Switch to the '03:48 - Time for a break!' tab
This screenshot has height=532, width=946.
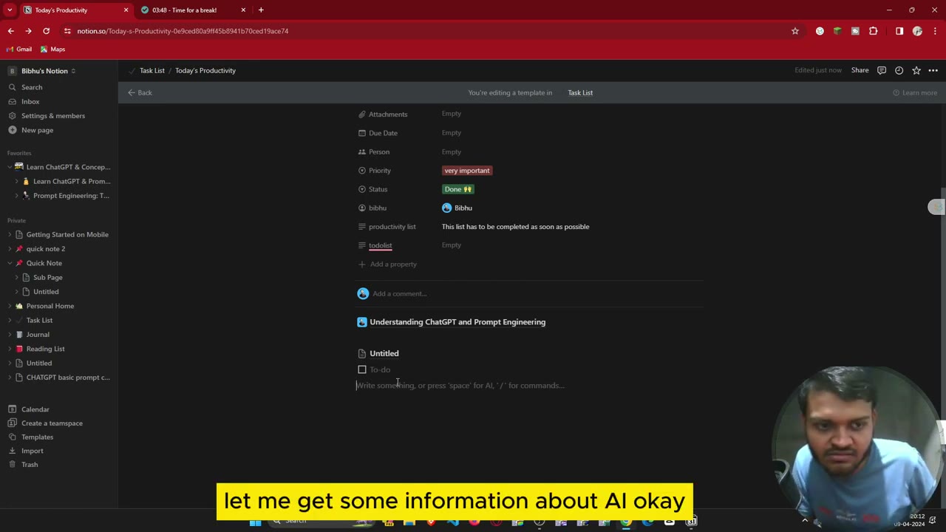[x=192, y=10]
